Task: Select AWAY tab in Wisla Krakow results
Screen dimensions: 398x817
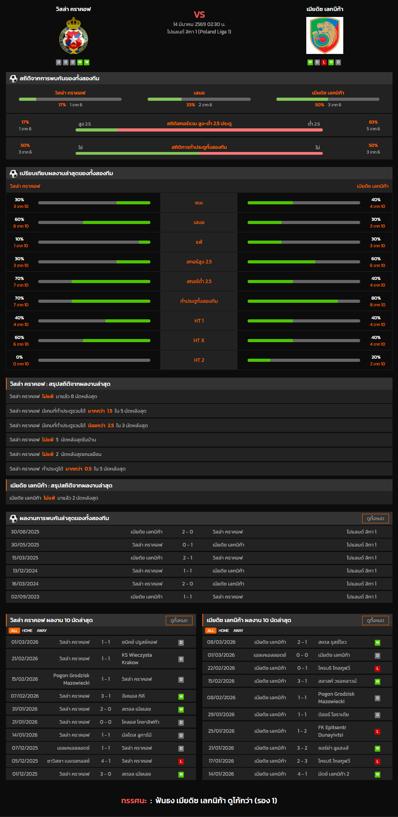Action: click(x=42, y=630)
